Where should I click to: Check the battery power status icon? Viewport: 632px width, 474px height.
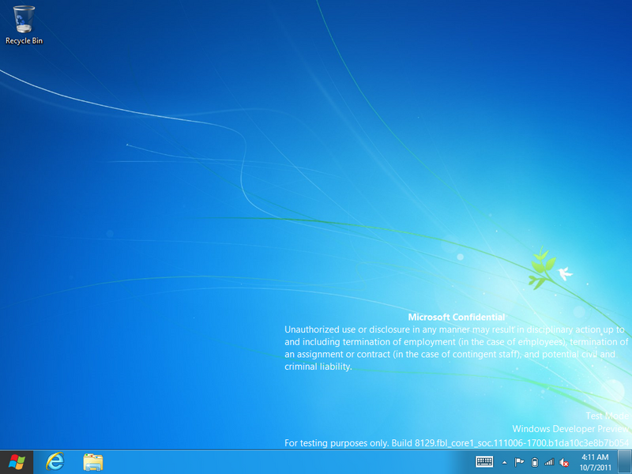click(535, 462)
